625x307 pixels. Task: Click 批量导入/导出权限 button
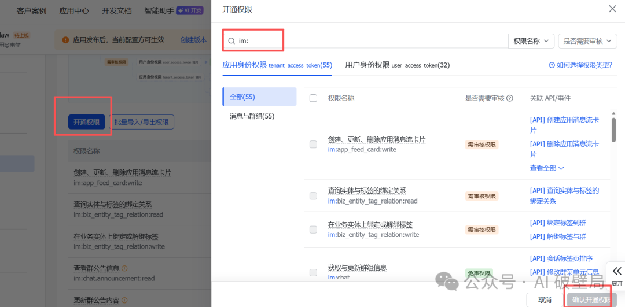click(x=142, y=122)
